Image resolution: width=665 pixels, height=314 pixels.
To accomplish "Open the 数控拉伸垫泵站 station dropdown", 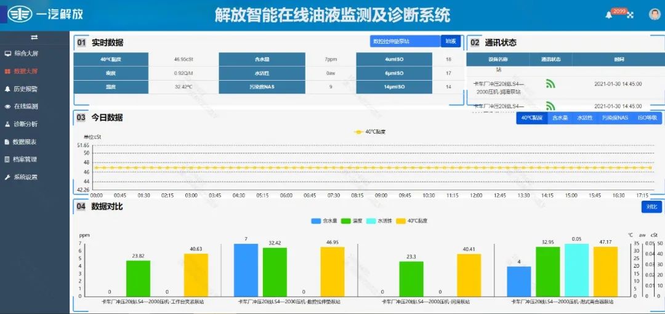I will [x=405, y=41].
